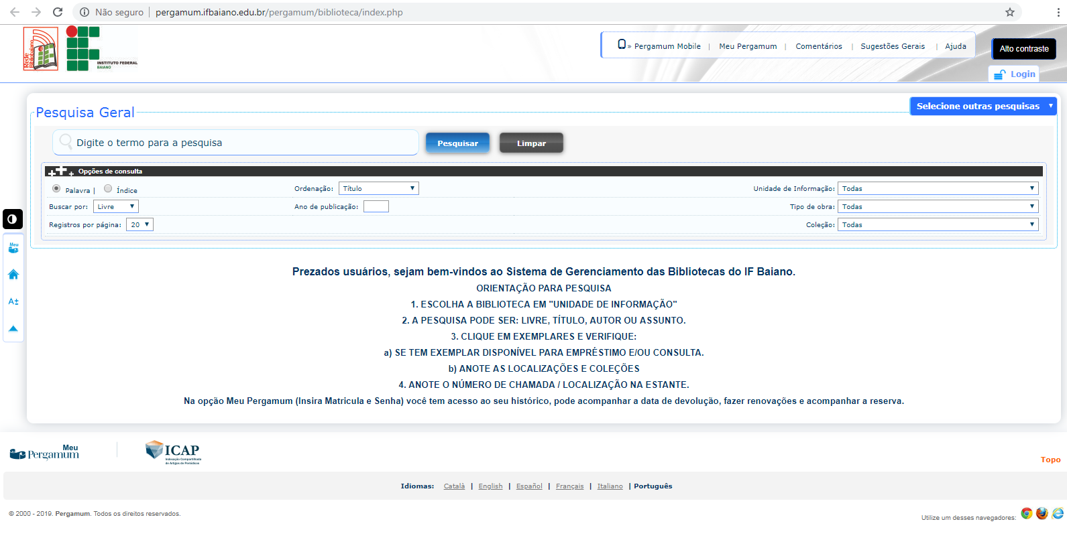
Task: Click the Ano de publicação field
Action: click(x=376, y=207)
